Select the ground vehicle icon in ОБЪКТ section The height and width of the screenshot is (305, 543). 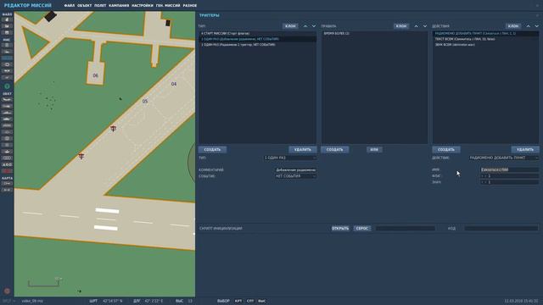tap(7, 119)
